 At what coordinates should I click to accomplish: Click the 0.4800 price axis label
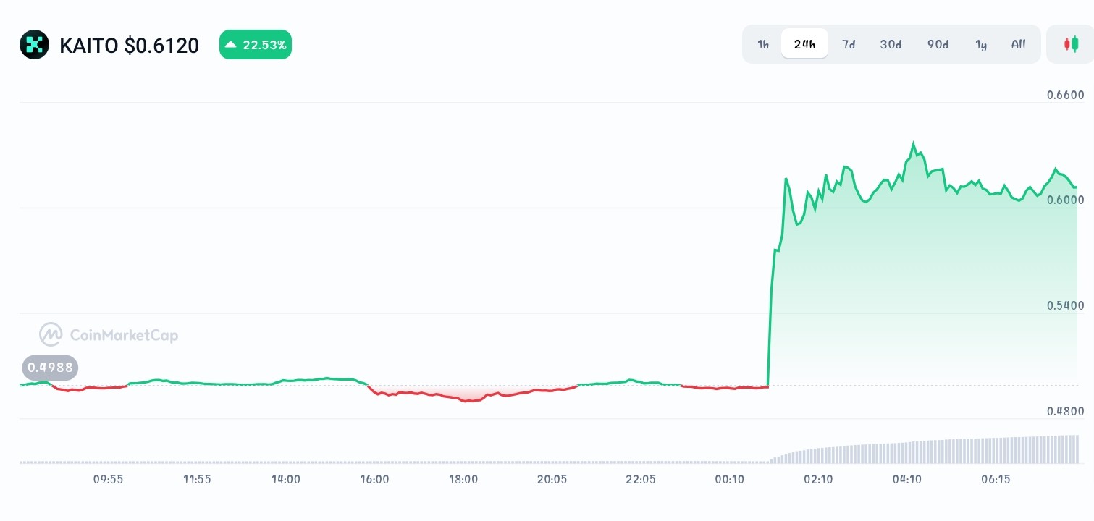click(1065, 411)
